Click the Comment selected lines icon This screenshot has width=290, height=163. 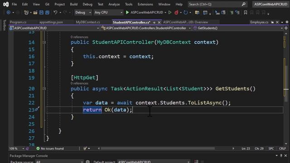[231, 12]
